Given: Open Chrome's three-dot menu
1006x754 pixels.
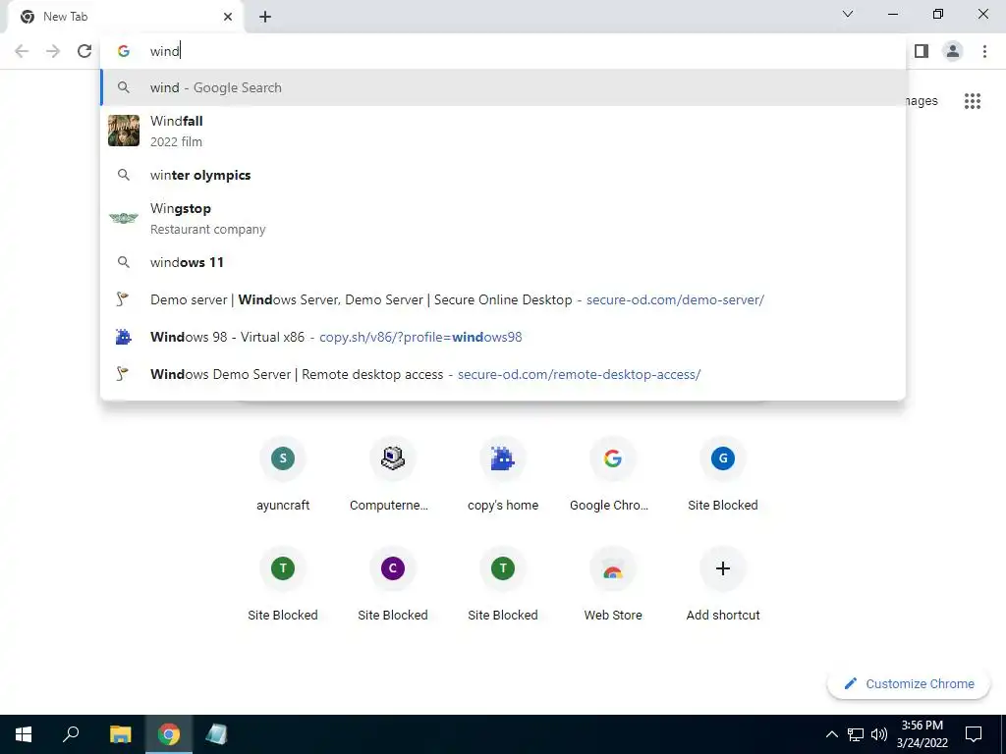Looking at the screenshot, I should (x=984, y=51).
